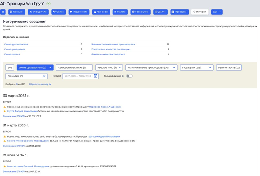
Task: Click warning icon beside Константинов removal entry, 2020
Action: [x=5, y=141]
